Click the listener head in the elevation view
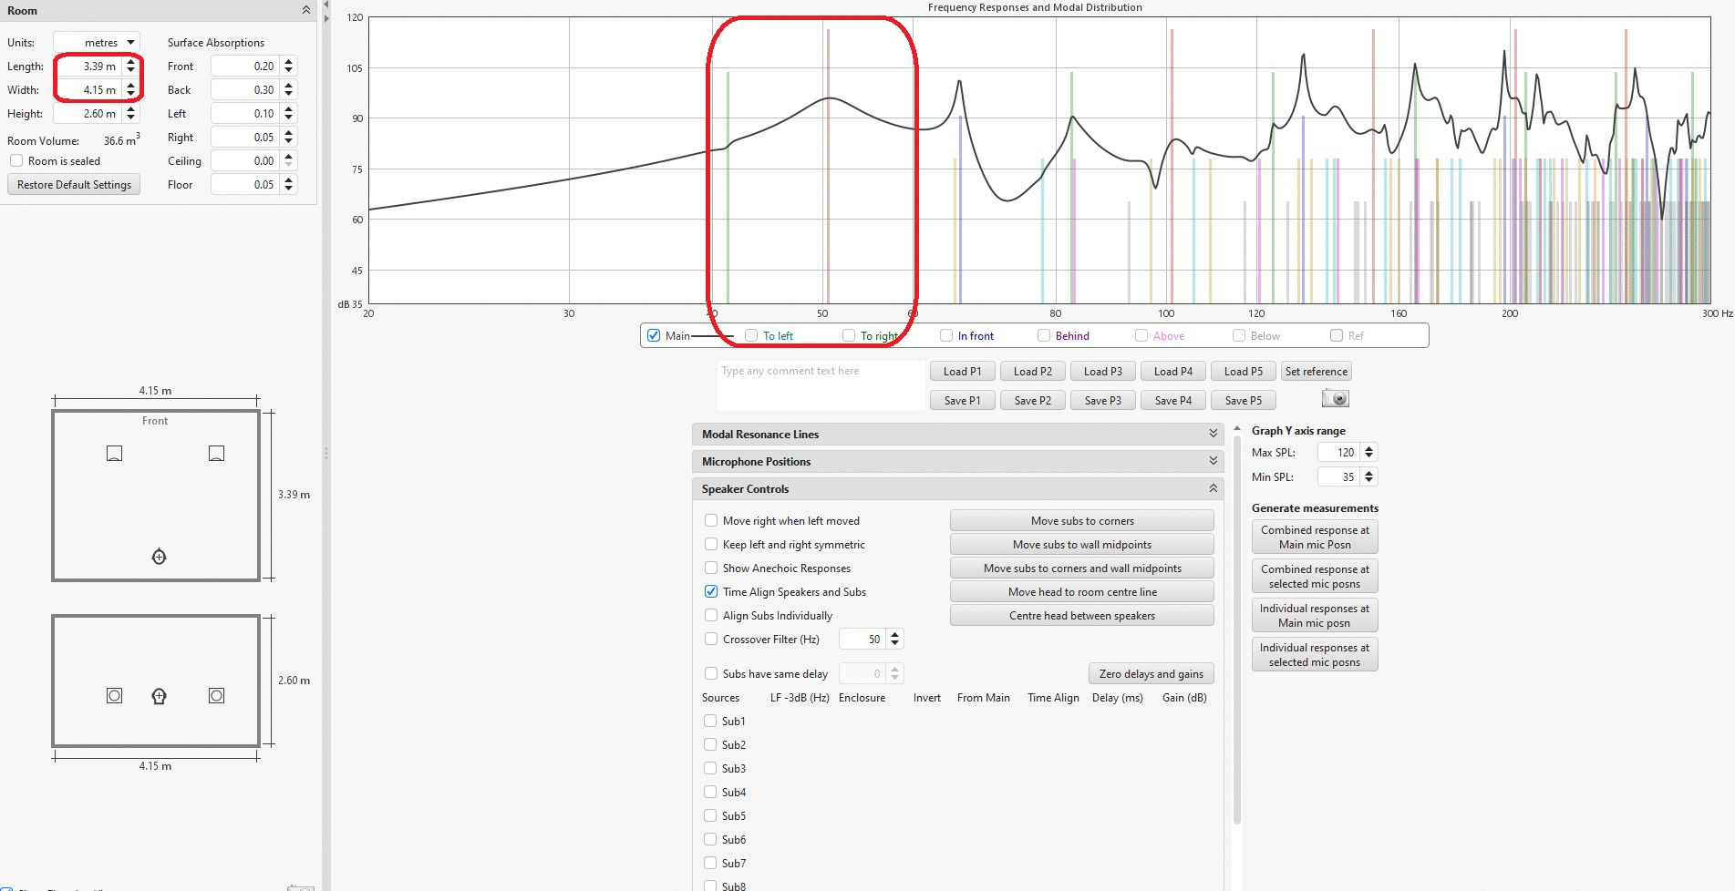Screen dimensions: 1735x891 point(159,696)
